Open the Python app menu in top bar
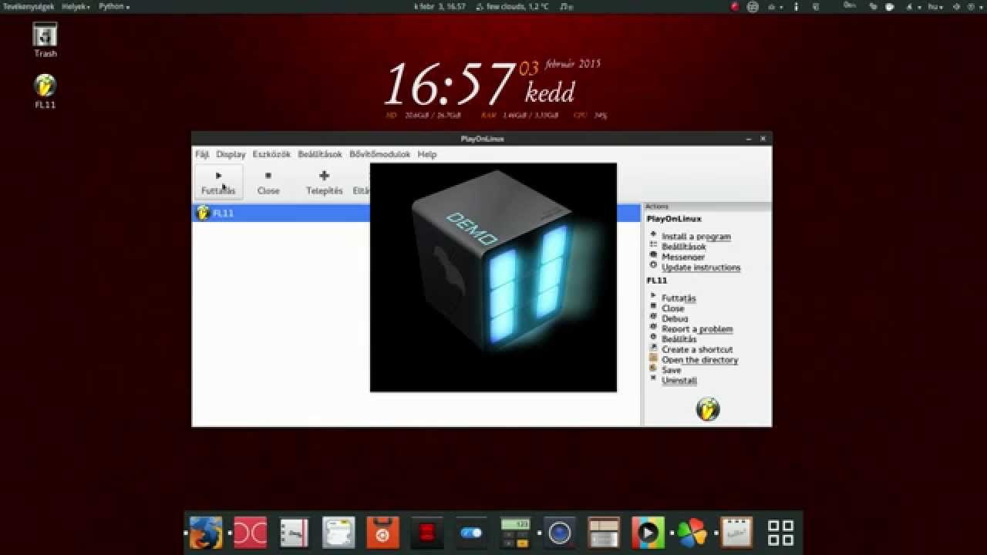Screen dimensions: 987x555 [x=114, y=6]
